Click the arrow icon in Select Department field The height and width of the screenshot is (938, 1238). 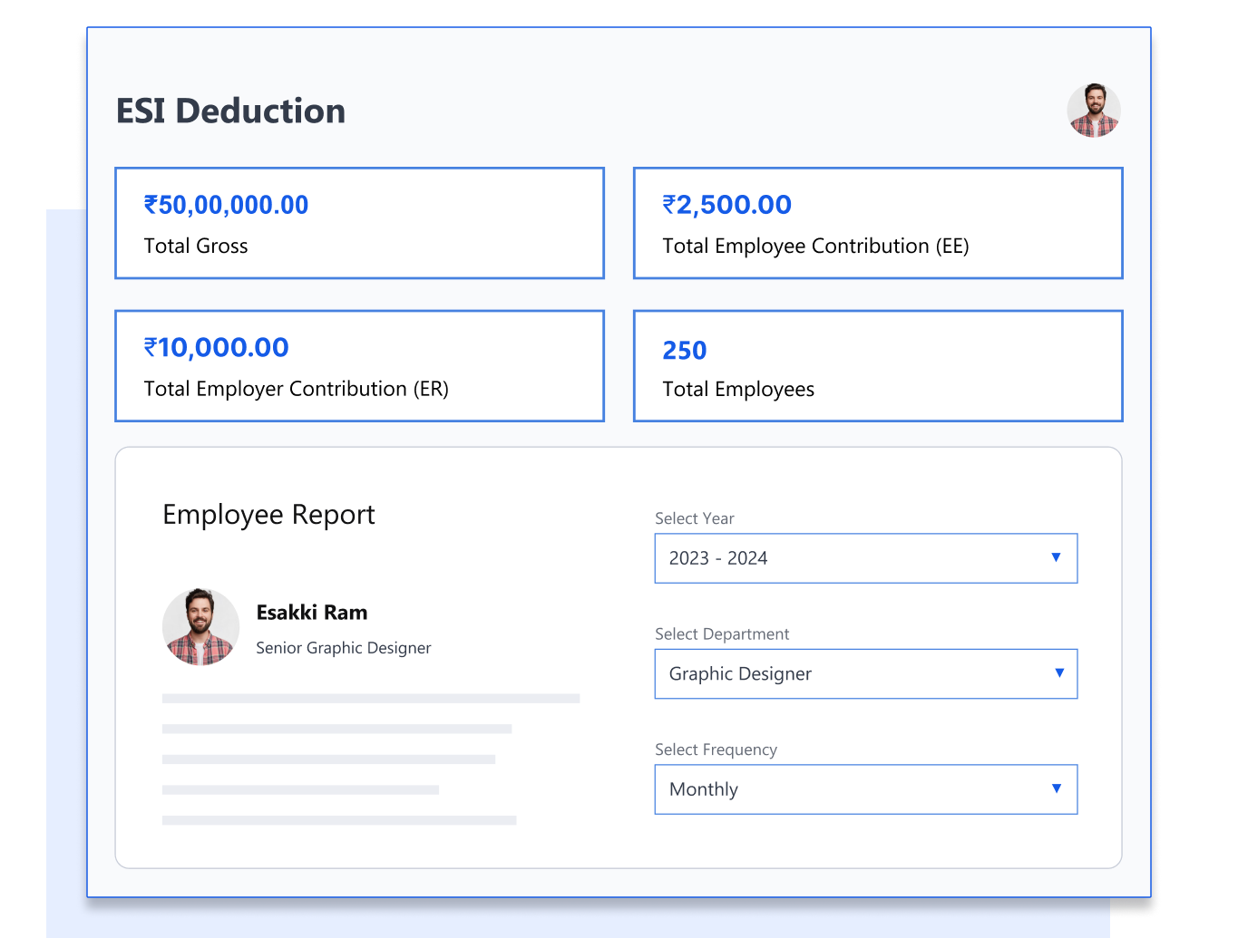coord(1058,672)
